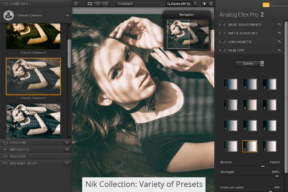Click the Classic Camera round icon
Viewport: 288px width, 192px height.
click(8, 15)
